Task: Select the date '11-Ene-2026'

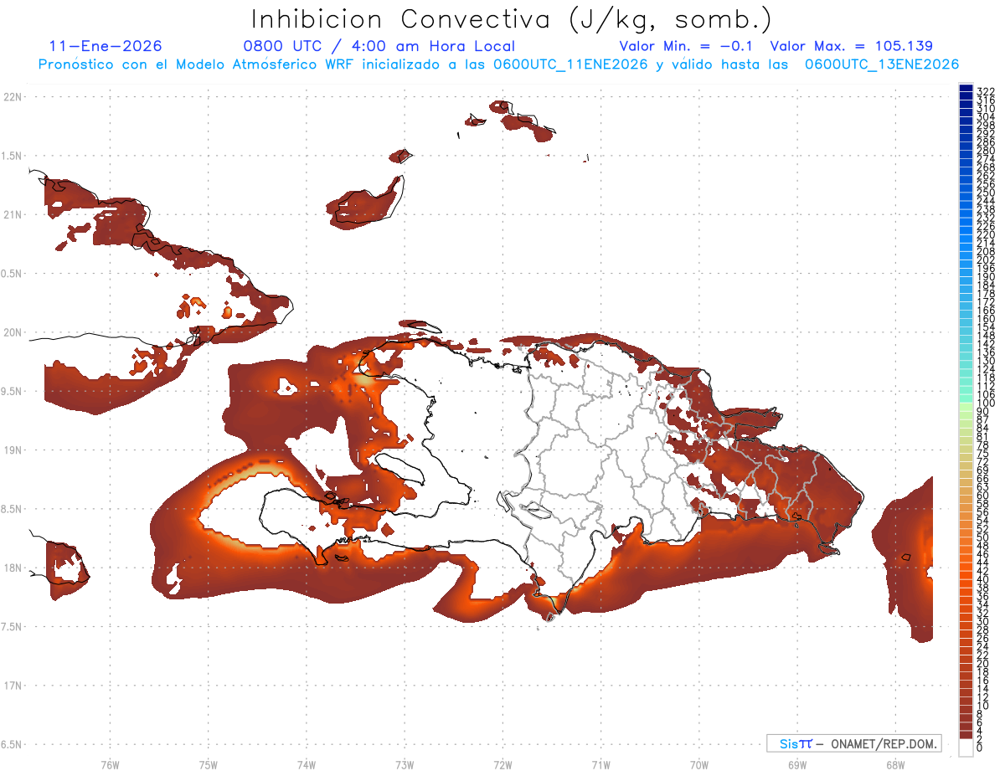Action: [106, 47]
